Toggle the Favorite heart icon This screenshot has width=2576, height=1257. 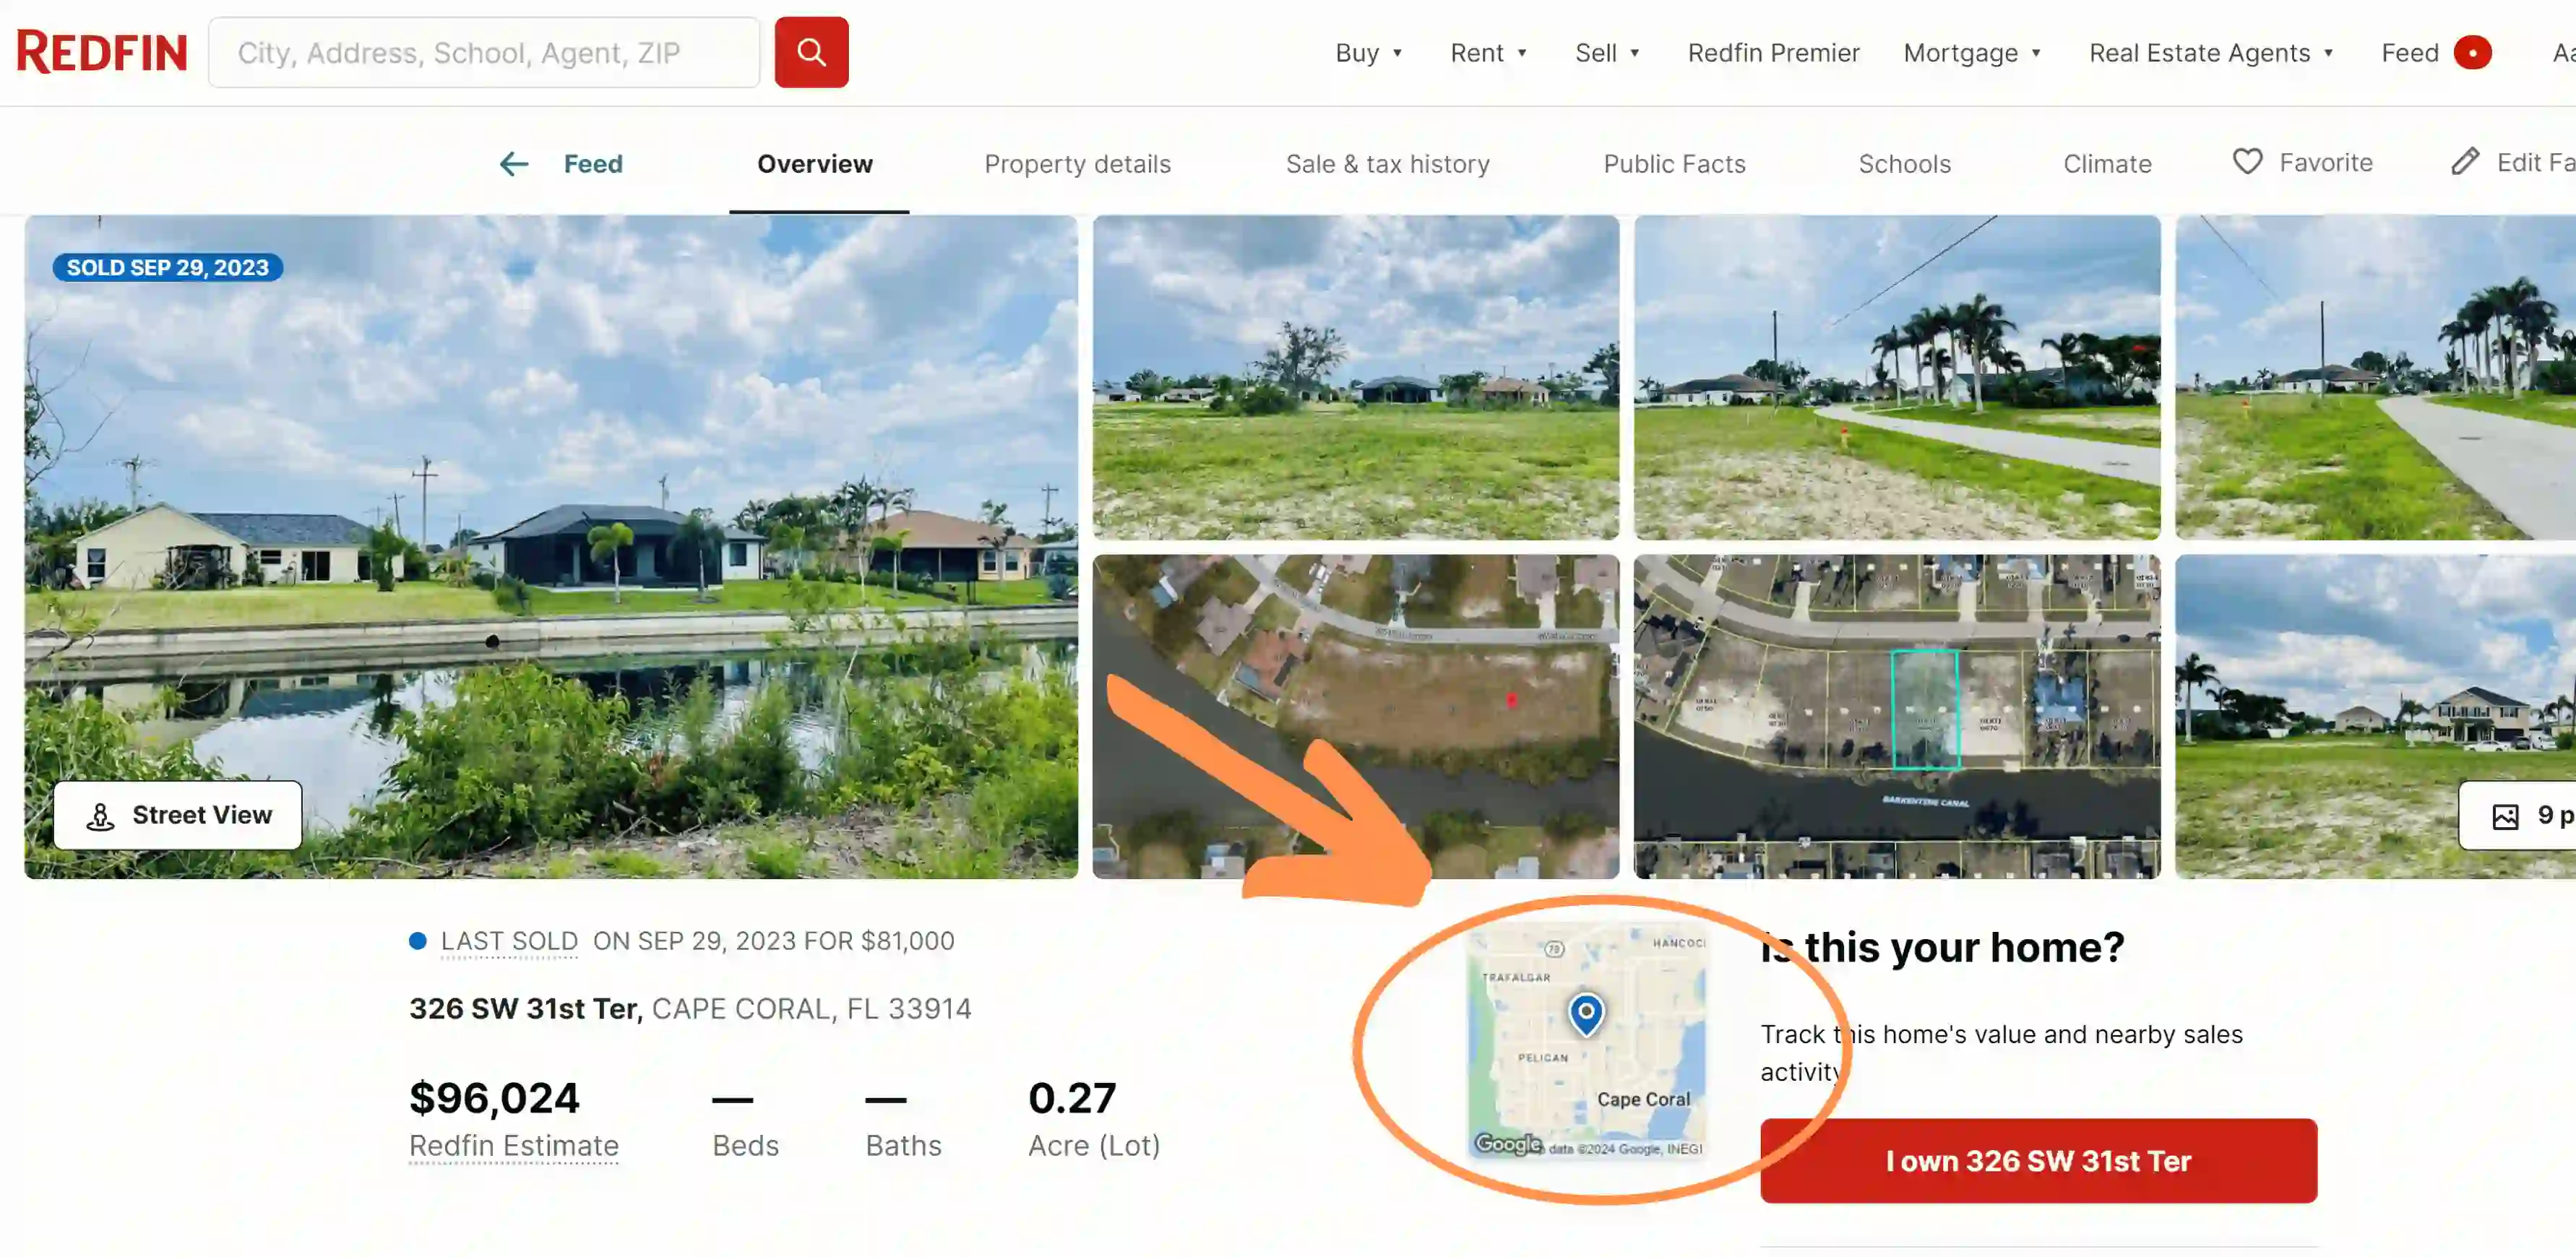(2247, 162)
